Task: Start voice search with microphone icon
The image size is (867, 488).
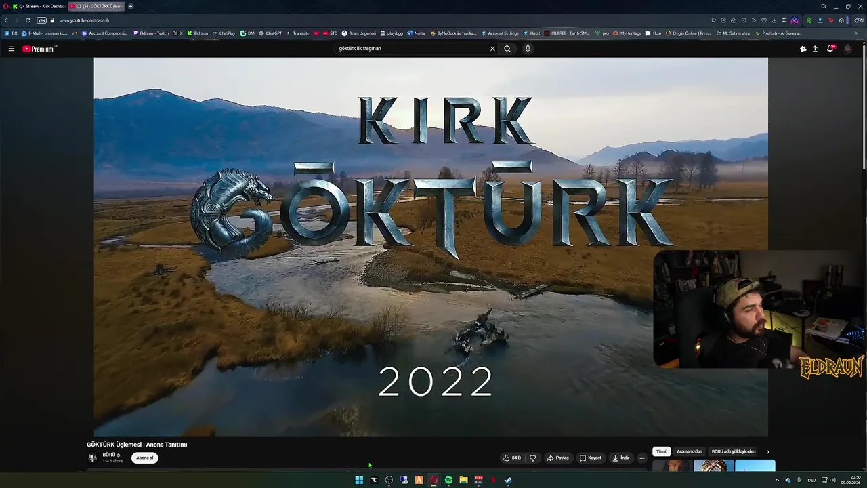Action: [528, 49]
